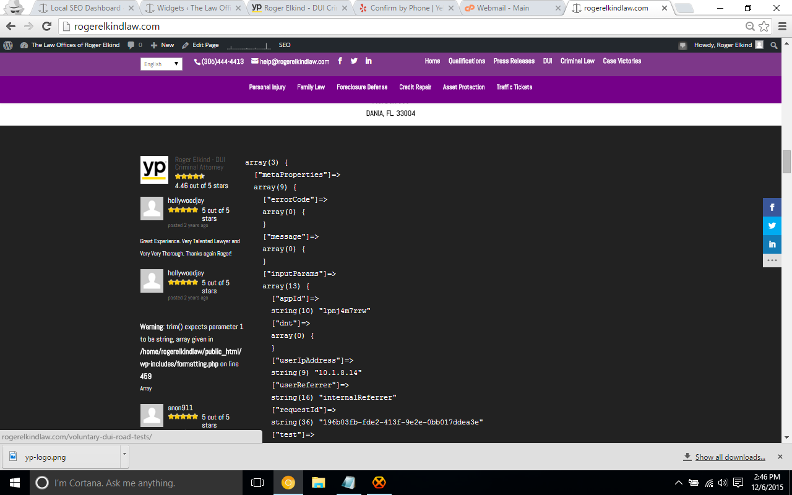Open the Family Law menu item
Screen dimensions: 792x495
coord(311,87)
